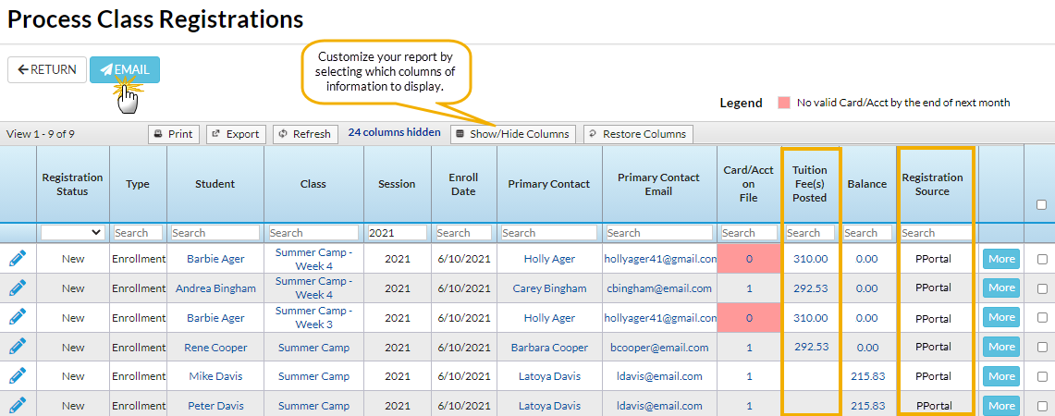Viewport: 1055px width, 416px height.
Task: Toggle the select-all checkbox in header
Action: [1041, 204]
